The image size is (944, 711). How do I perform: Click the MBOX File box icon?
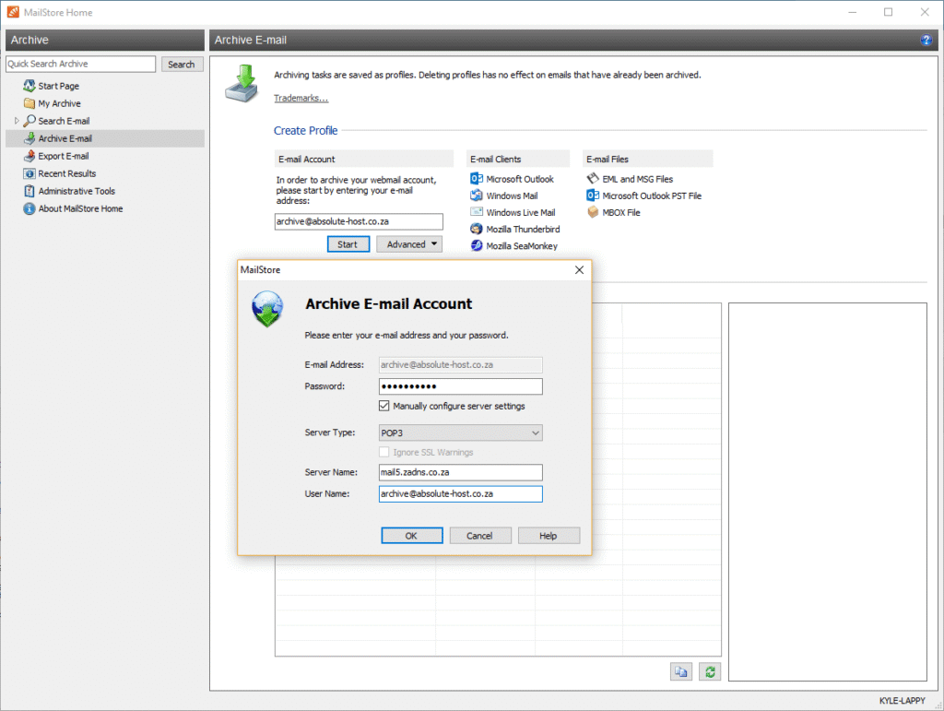tap(593, 212)
